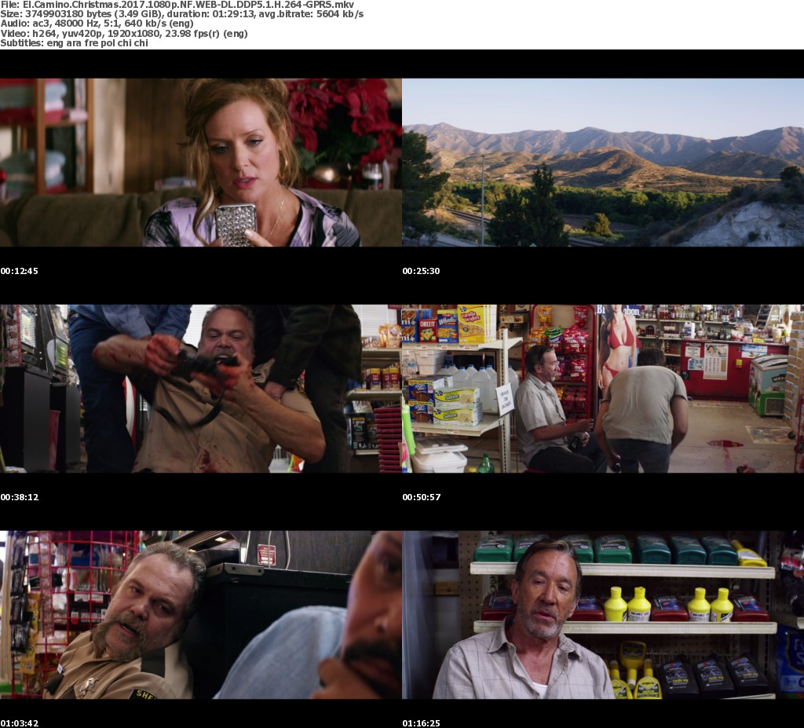Click the 01:03:42 timestamp
This screenshot has width=804, height=728.
click(20, 723)
